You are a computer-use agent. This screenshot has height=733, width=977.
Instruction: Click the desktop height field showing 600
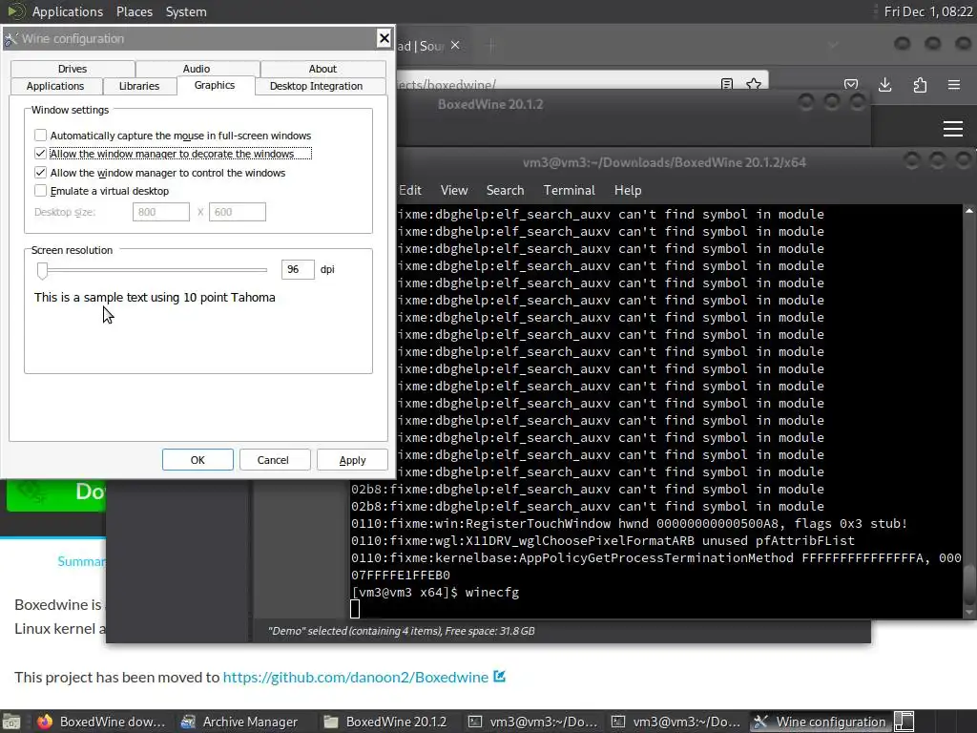[238, 212]
